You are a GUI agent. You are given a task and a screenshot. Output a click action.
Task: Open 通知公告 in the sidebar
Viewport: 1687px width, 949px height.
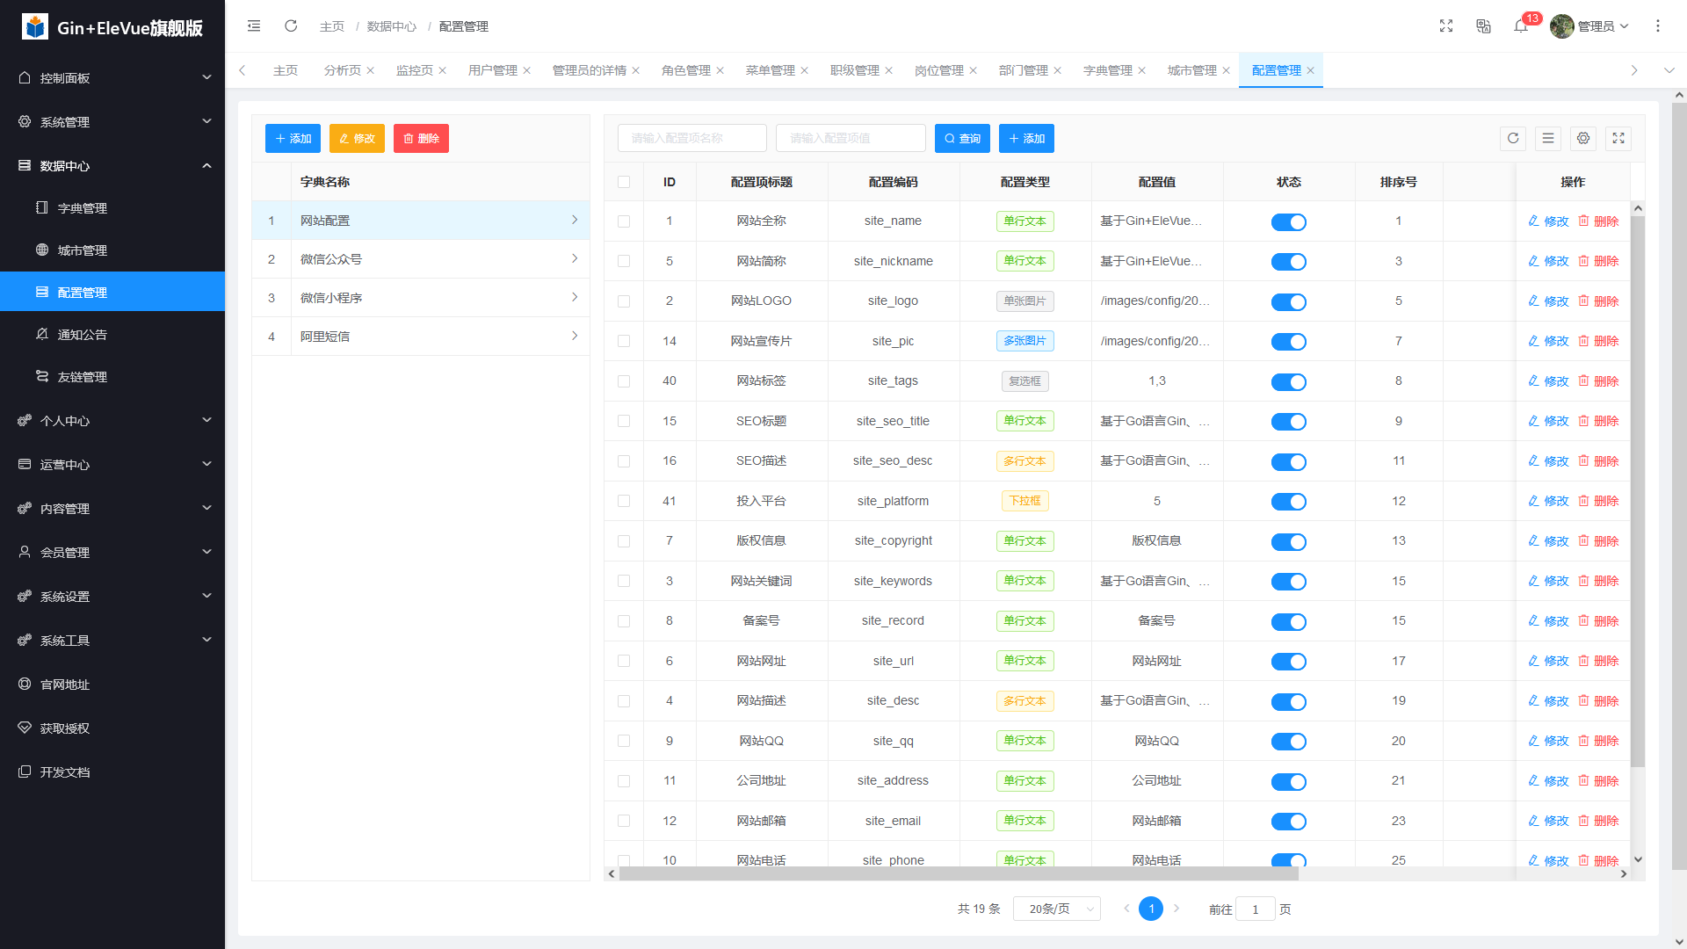point(82,335)
